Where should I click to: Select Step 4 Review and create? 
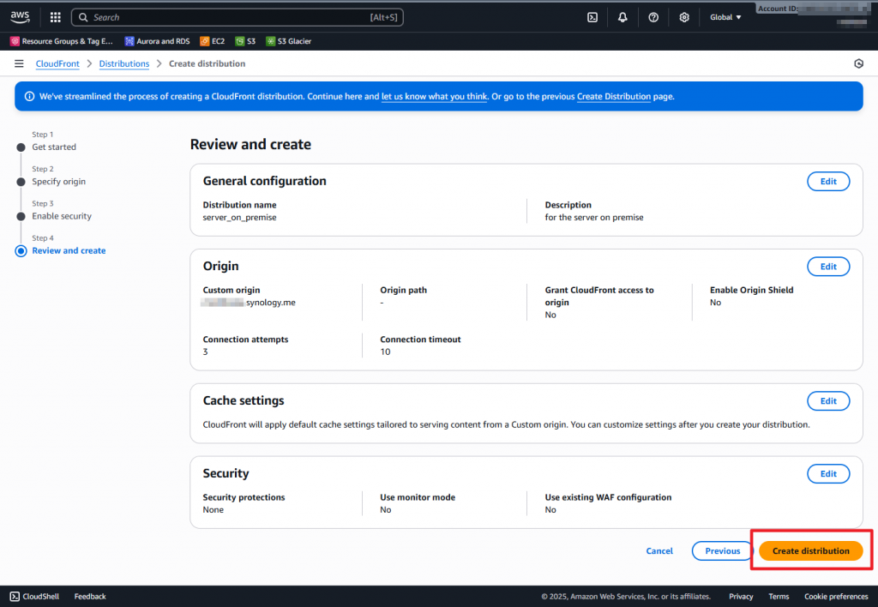click(x=69, y=251)
